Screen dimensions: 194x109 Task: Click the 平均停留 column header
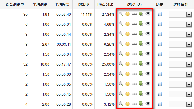click(62, 5)
